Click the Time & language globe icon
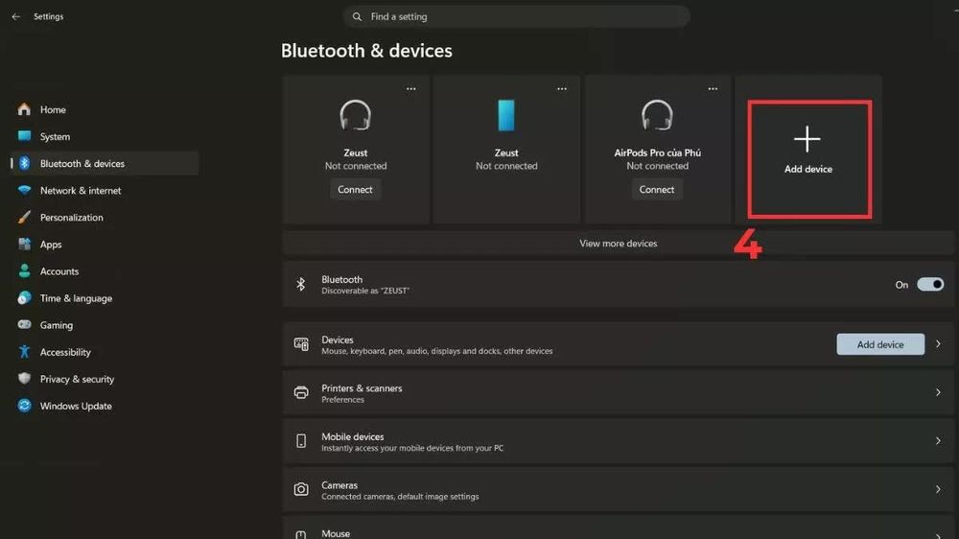The width and height of the screenshot is (959, 539). coord(25,298)
